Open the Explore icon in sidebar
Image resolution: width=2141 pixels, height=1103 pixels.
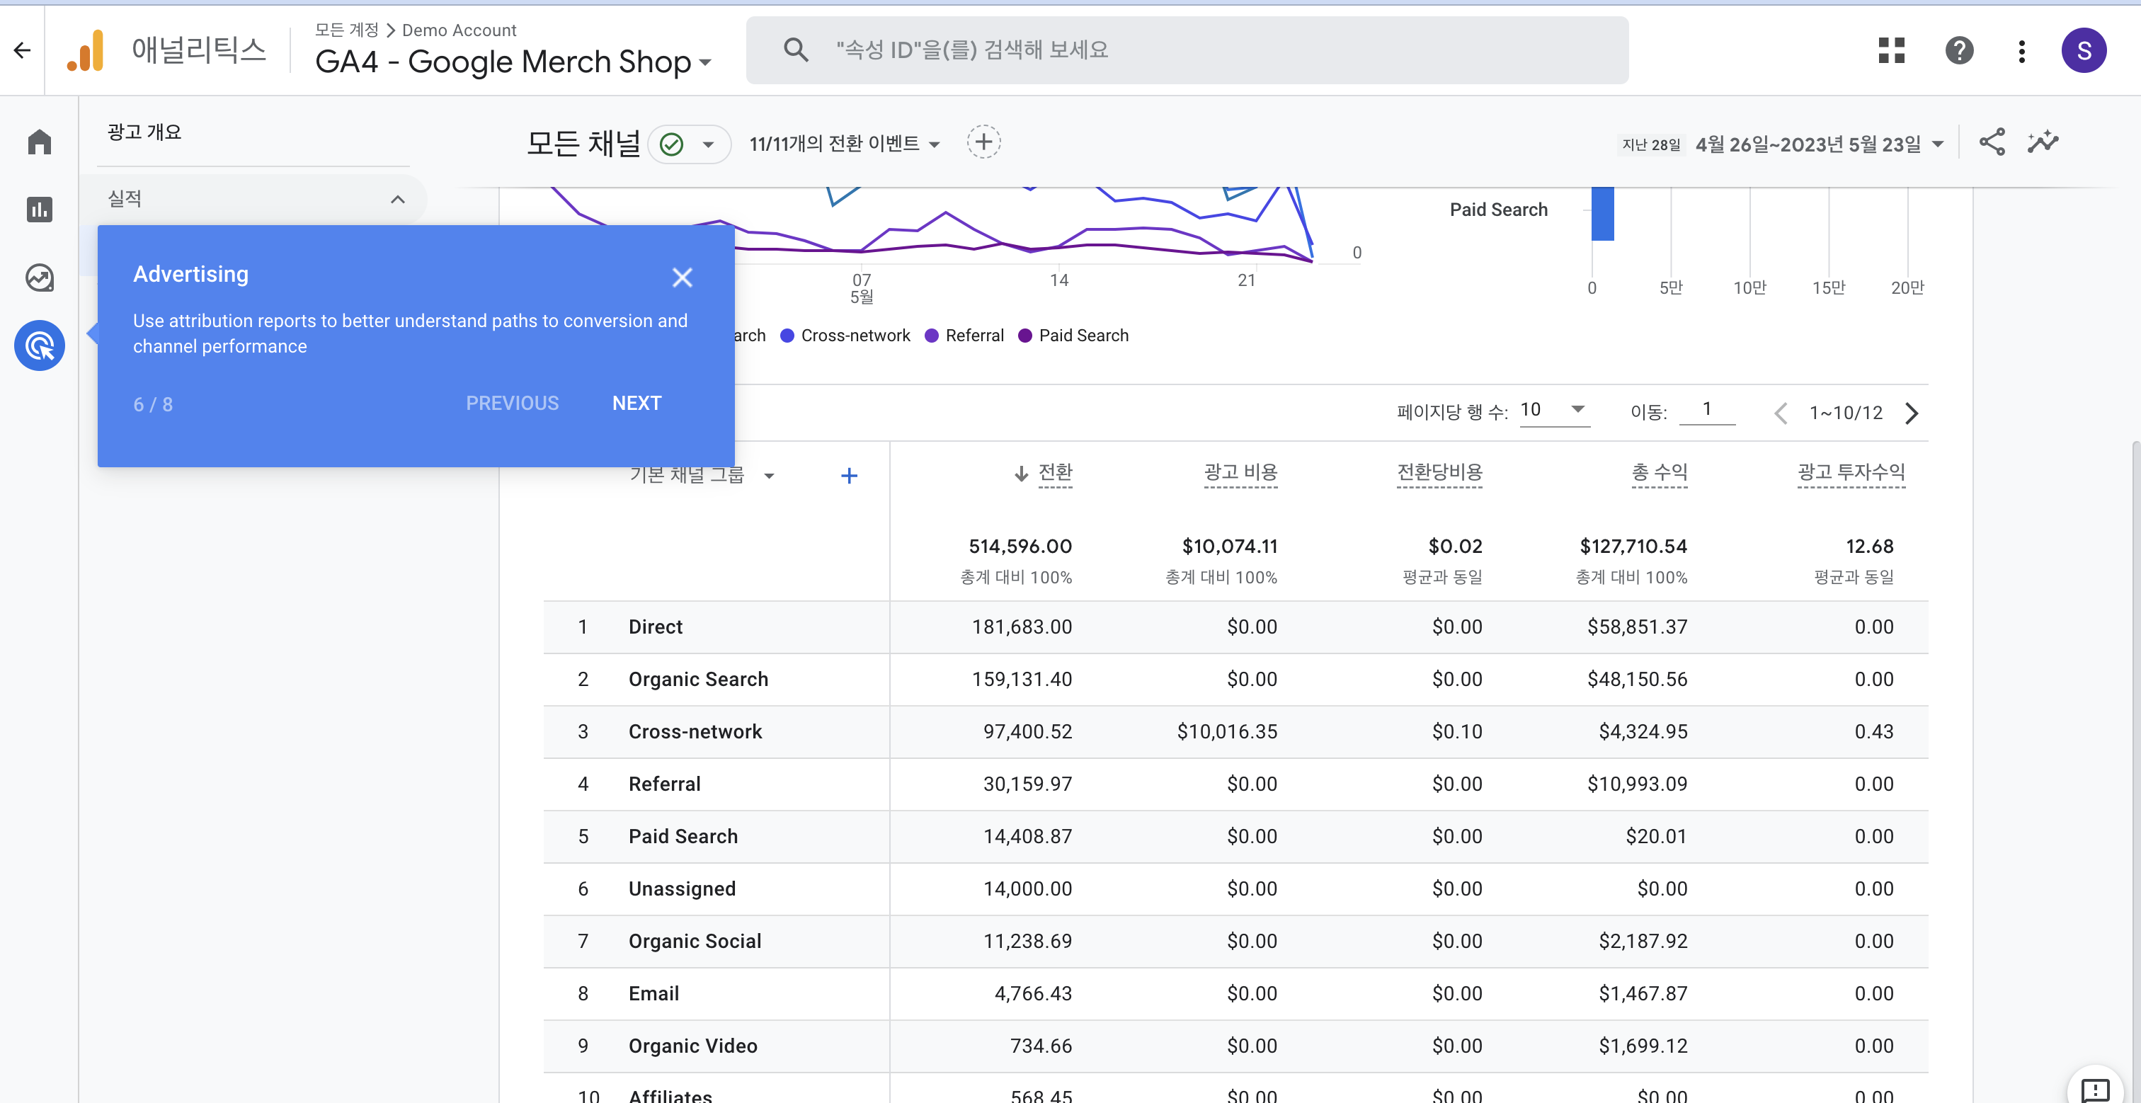tap(39, 278)
